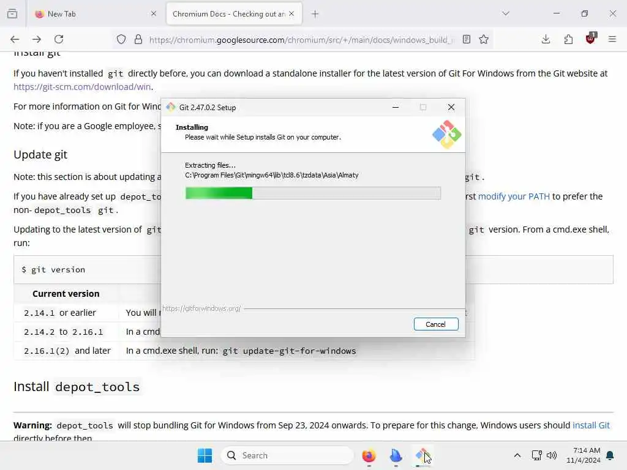Screen dimensions: 627x470
Task: Click the installation progress bar
Action: click(313, 193)
